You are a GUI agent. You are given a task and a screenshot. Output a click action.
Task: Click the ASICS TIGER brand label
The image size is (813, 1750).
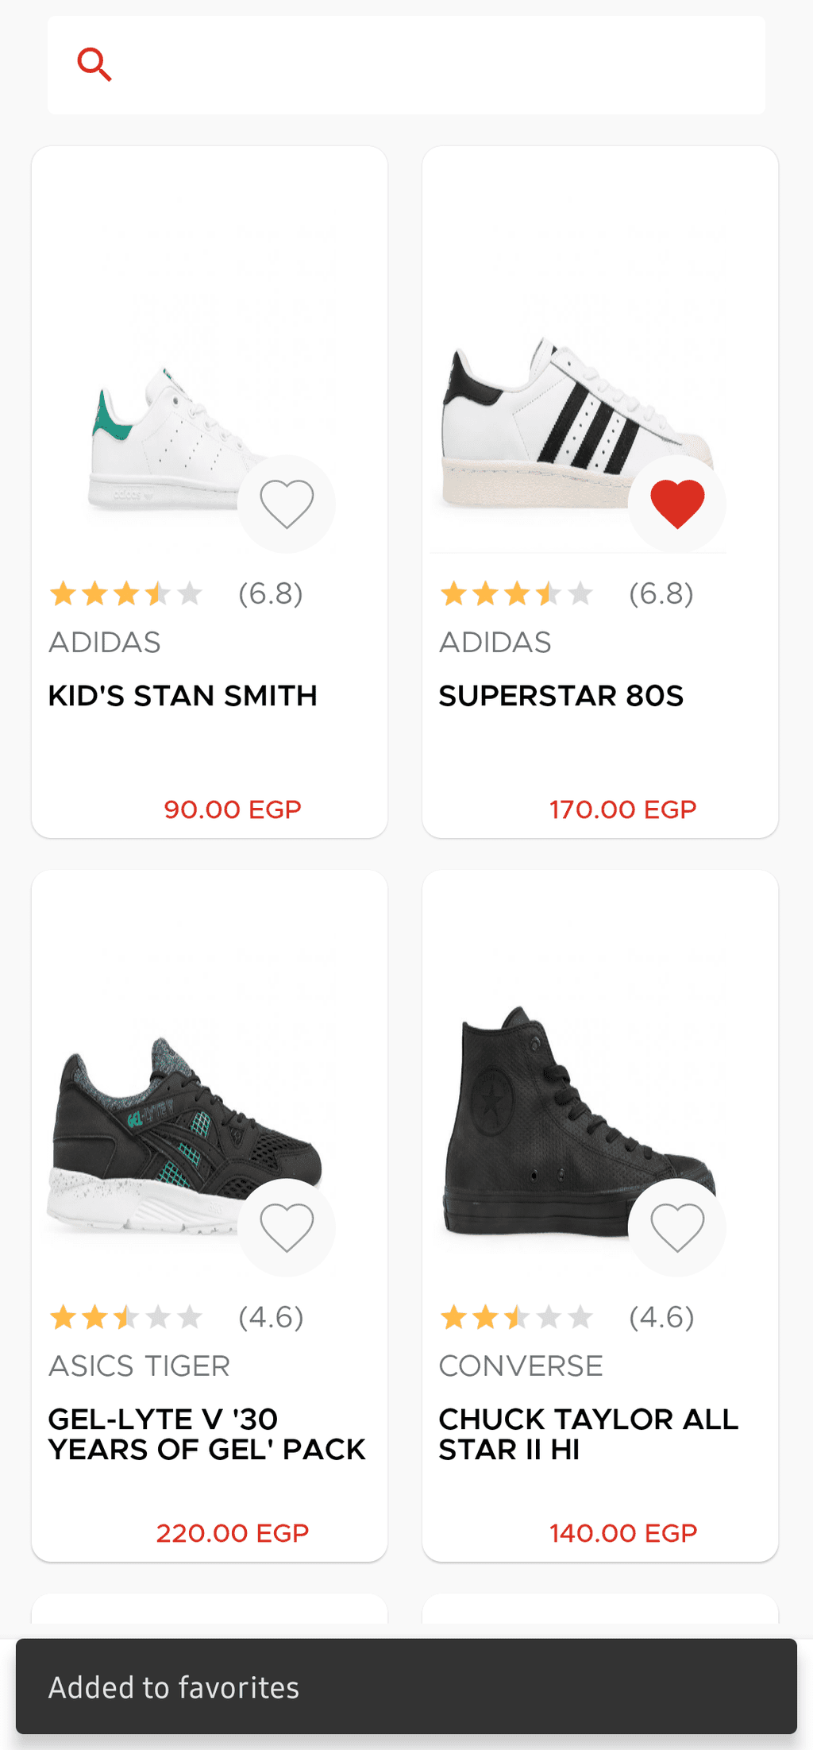[x=139, y=1366]
